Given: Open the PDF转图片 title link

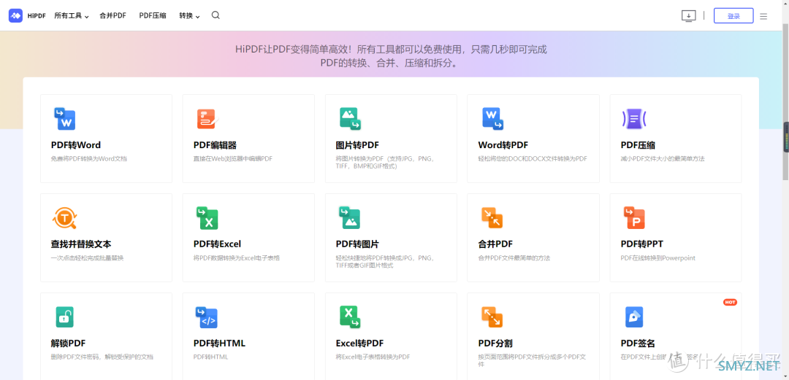Looking at the screenshot, I should 357,244.
